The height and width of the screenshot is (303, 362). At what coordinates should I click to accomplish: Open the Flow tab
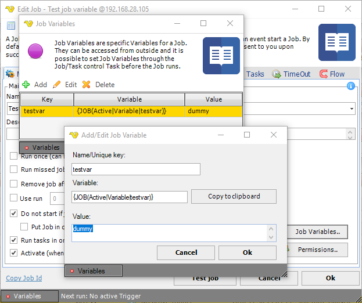point(331,74)
